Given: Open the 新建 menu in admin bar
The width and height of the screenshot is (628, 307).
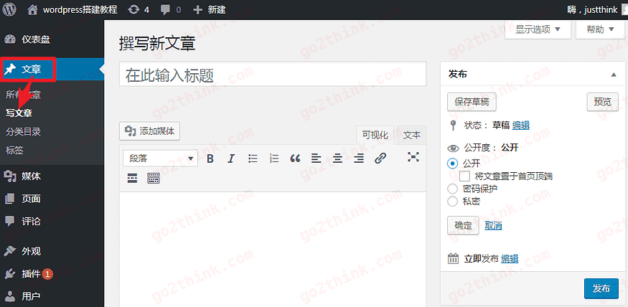Looking at the screenshot, I should coord(209,9).
